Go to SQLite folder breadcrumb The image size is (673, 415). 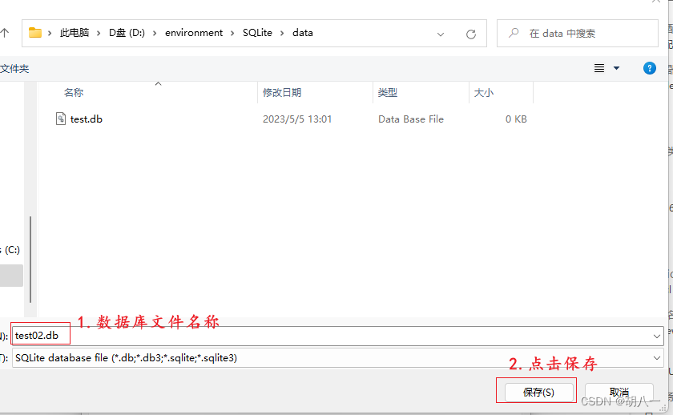[x=257, y=33]
